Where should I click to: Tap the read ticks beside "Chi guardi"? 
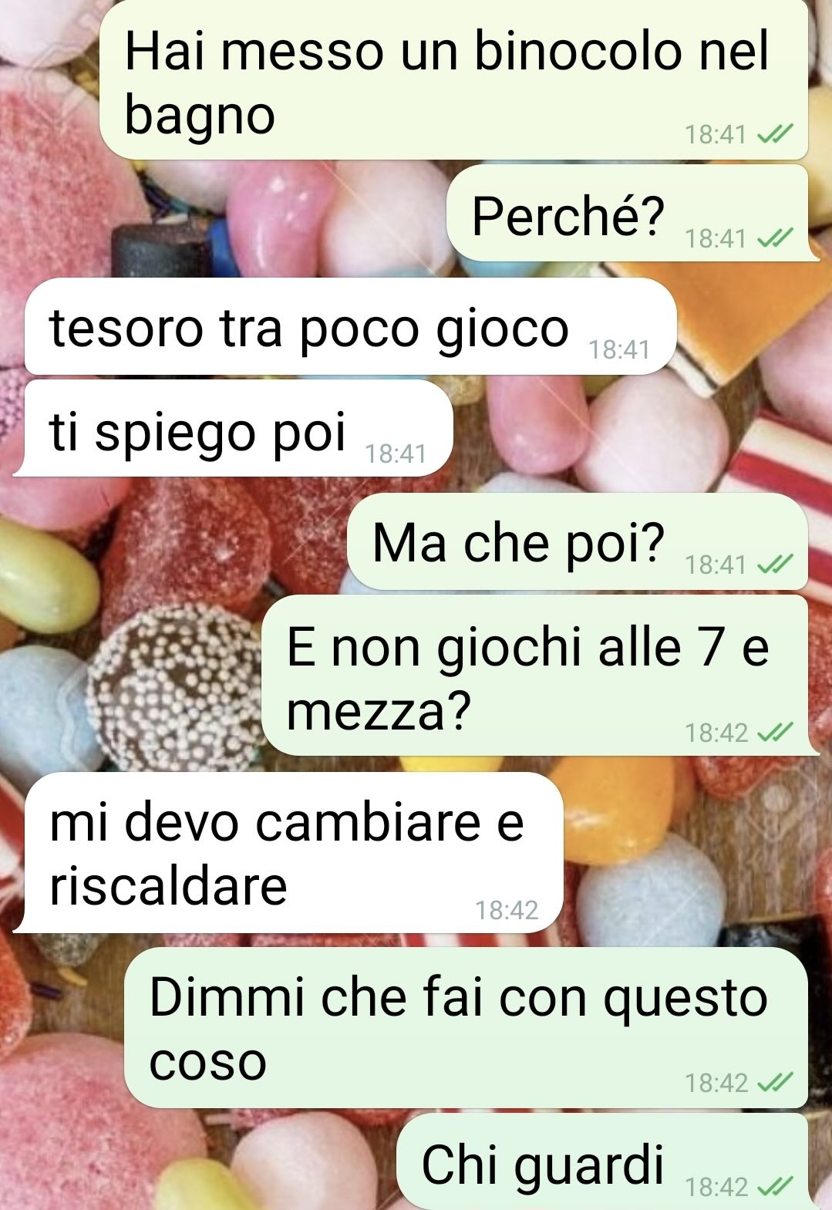coord(775,1186)
